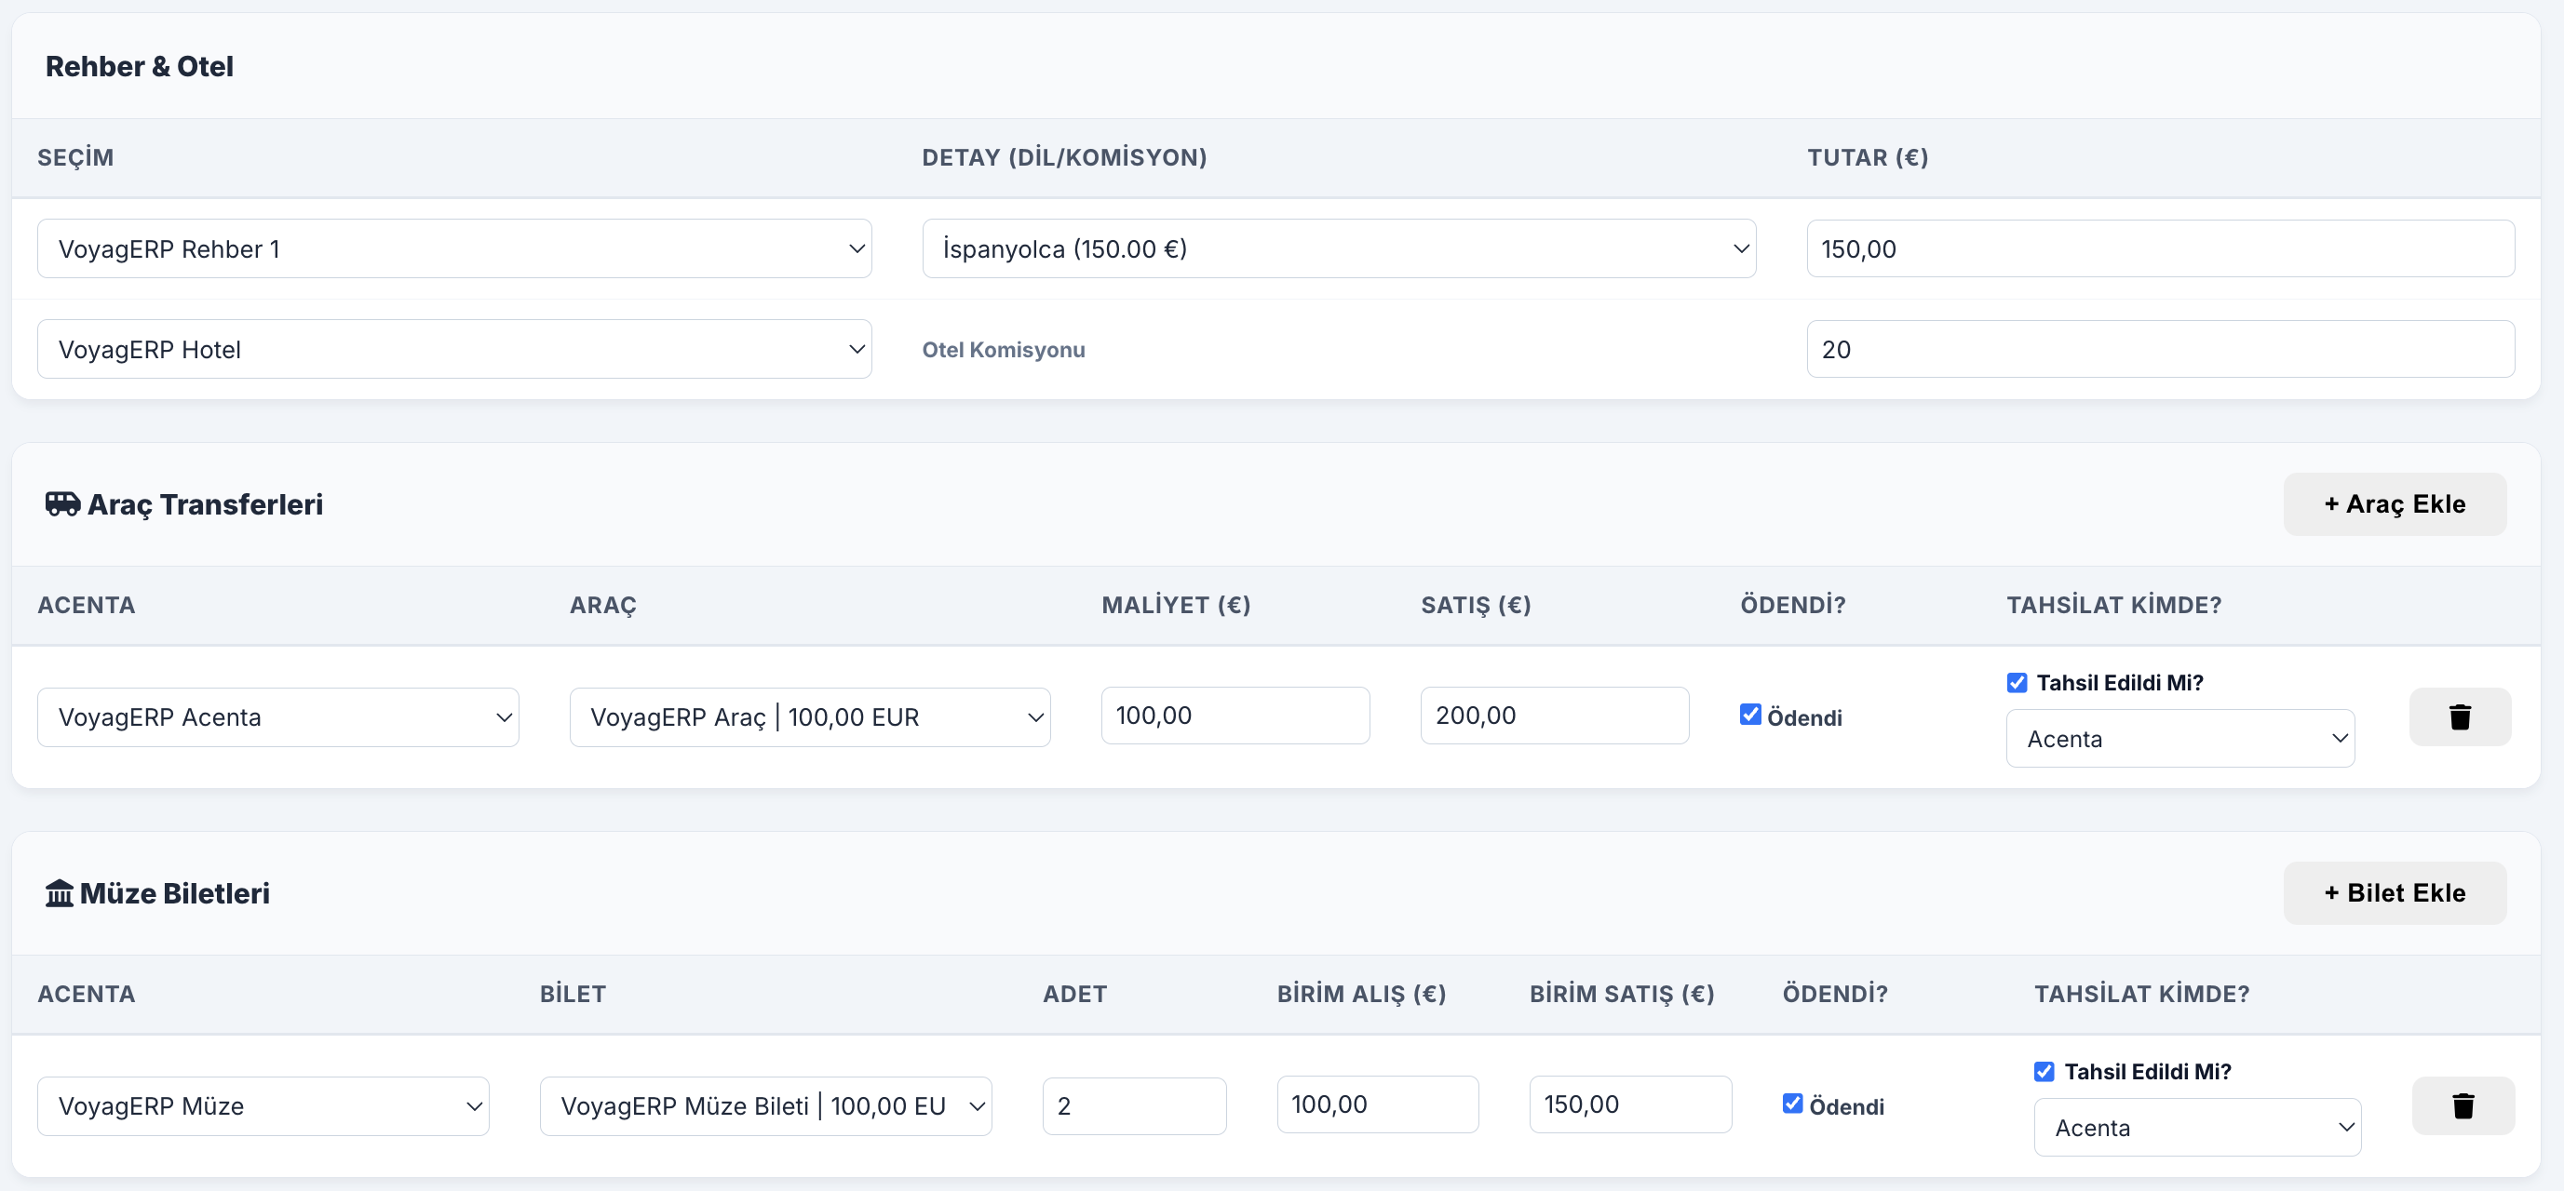Click the hotel commission amount field showing 20
The height and width of the screenshot is (1191, 2564).
pos(2160,349)
